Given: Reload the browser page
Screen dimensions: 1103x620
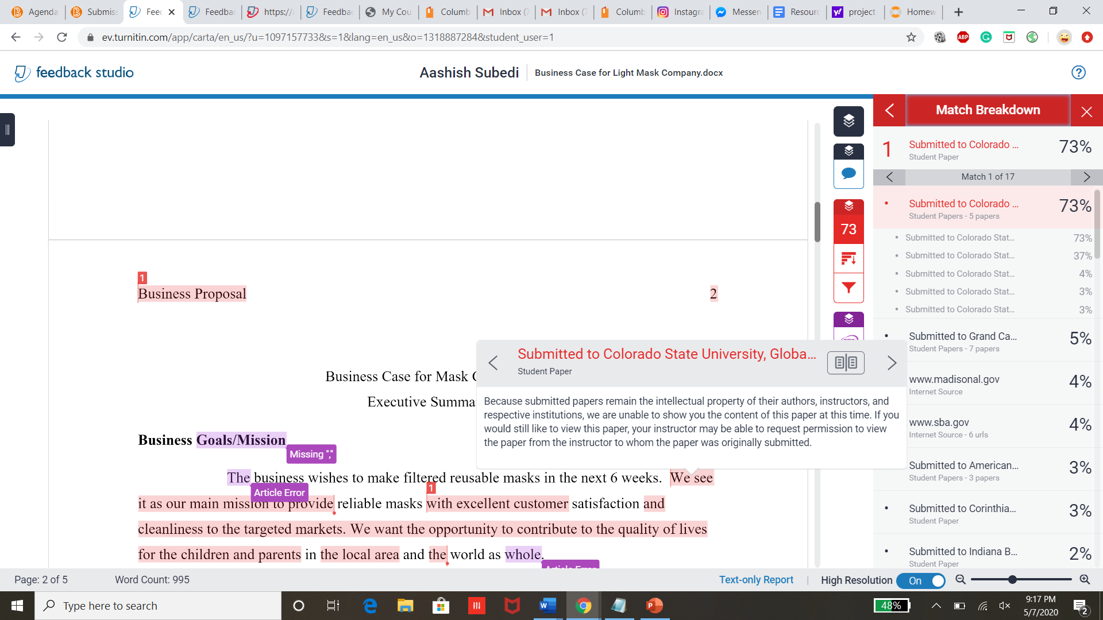Looking at the screenshot, I should click(x=62, y=37).
